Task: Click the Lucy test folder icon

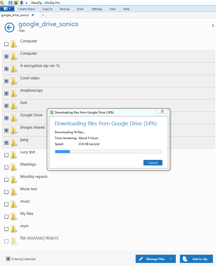Action: [x=14, y=155]
